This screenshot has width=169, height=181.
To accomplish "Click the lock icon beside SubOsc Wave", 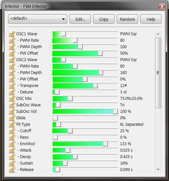I will [12, 105].
